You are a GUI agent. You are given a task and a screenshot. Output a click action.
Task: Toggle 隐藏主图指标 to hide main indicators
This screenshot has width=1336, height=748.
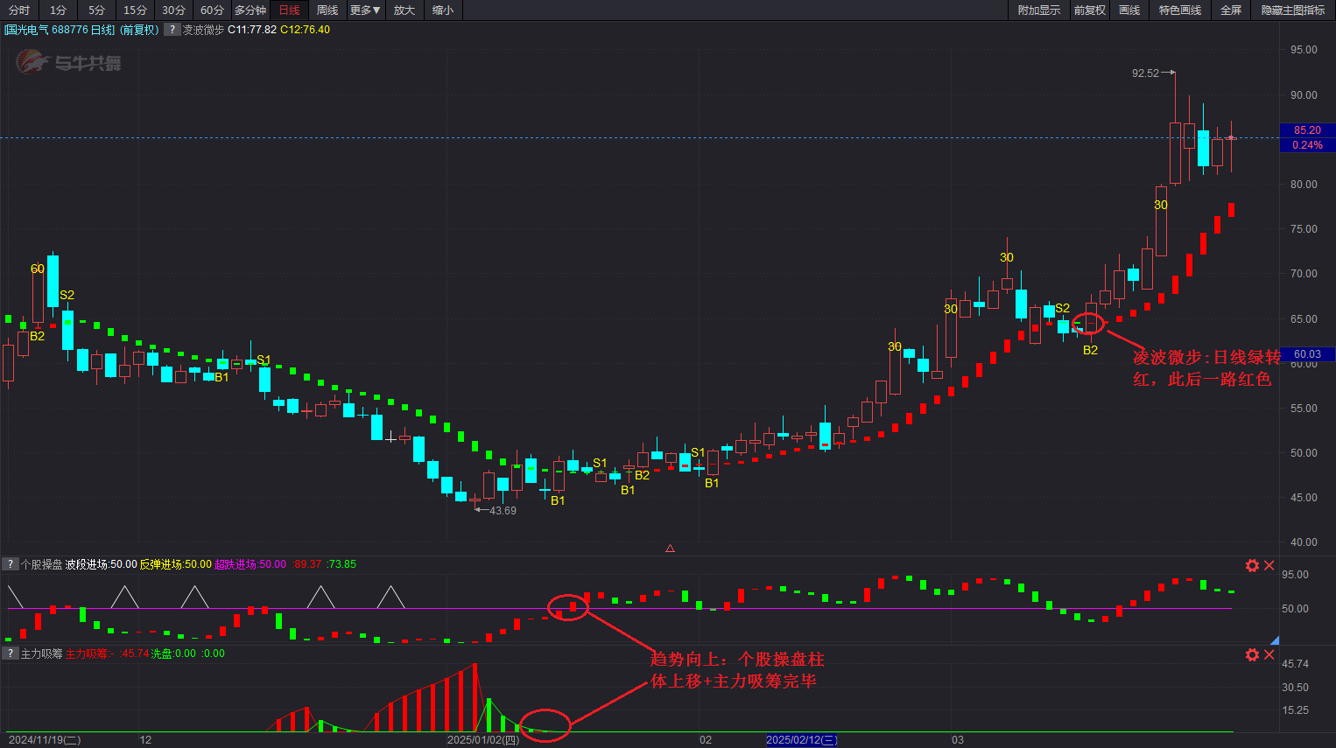(1292, 10)
